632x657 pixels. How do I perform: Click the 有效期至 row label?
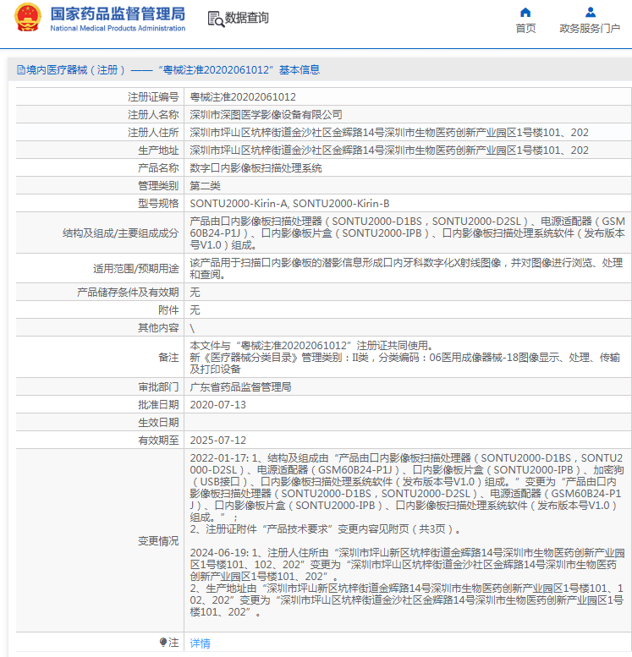tap(158, 441)
